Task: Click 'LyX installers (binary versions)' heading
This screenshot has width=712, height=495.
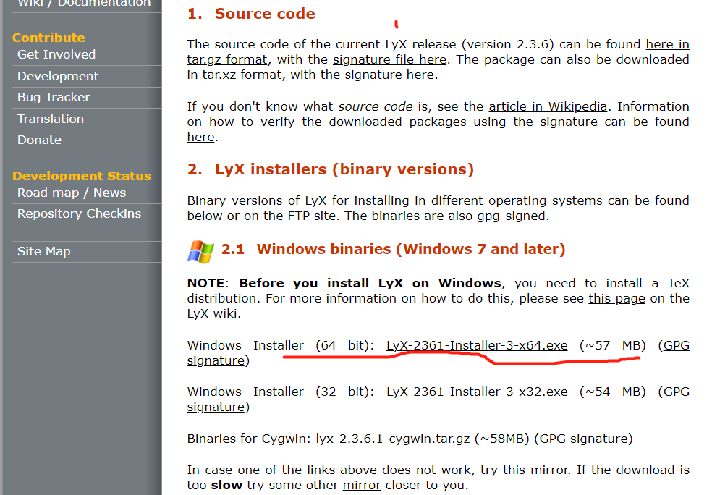Action: tap(344, 169)
